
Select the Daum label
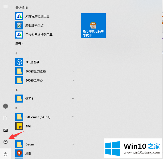click(x=30, y=144)
